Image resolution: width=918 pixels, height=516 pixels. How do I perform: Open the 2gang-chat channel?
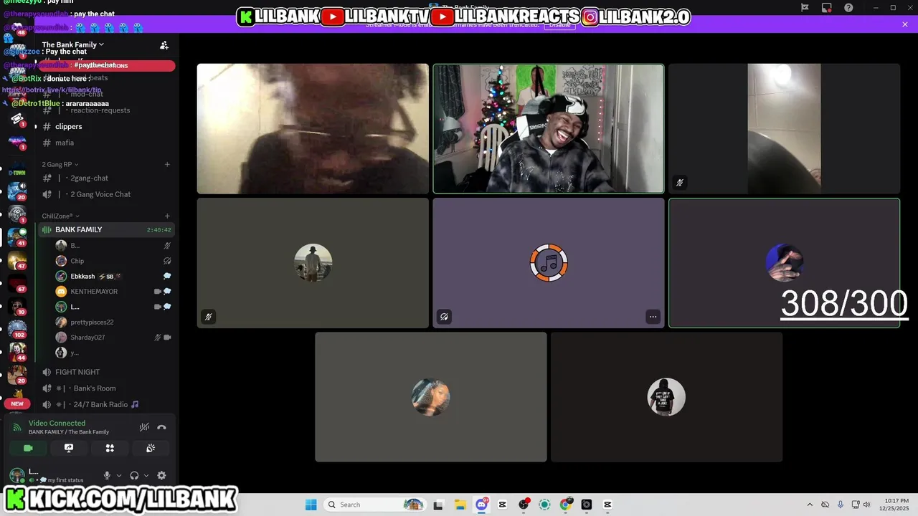(106, 178)
